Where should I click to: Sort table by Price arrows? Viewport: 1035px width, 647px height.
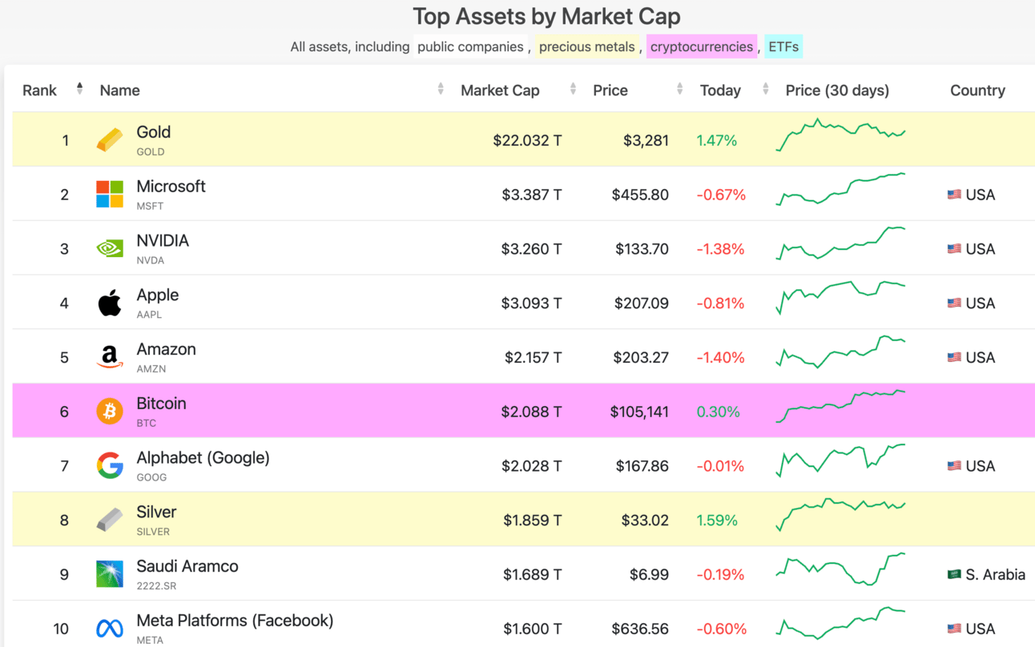coord(679,89)
